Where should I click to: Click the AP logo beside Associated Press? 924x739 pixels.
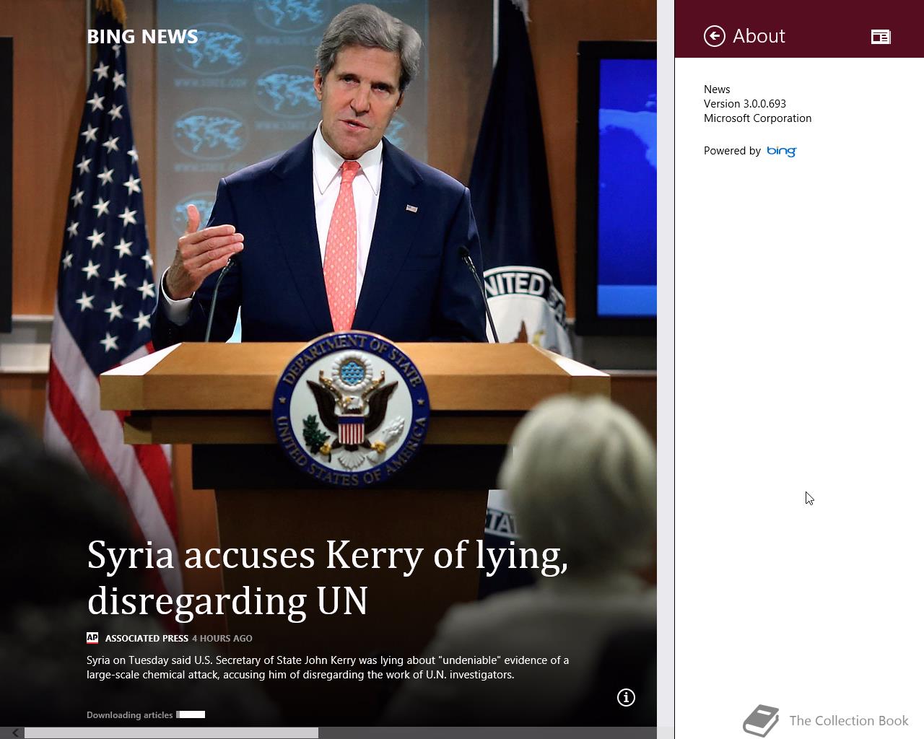92,638
